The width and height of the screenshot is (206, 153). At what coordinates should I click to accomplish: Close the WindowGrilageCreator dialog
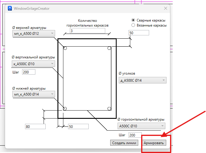point(166,8)
